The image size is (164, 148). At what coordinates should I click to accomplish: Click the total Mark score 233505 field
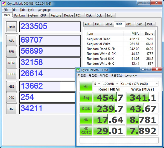(x=50, y=27)
